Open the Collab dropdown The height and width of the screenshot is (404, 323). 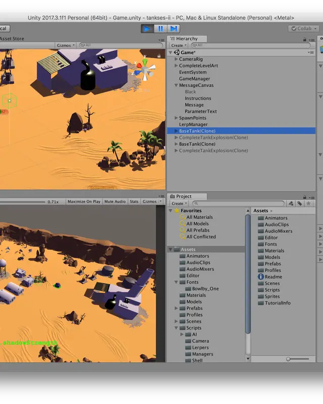(304, 29)
